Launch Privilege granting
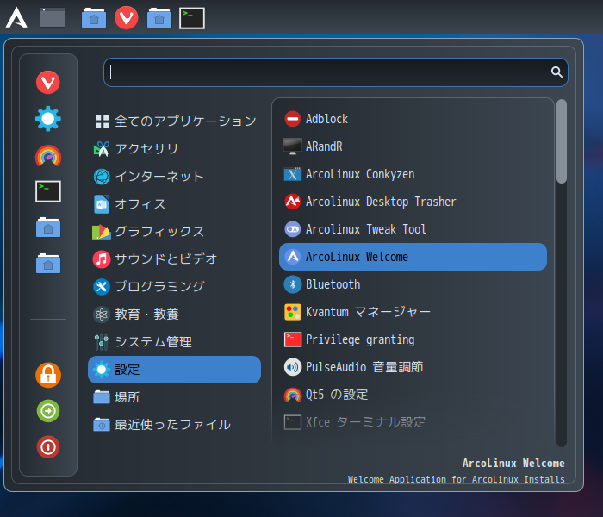The height and width of the screenshot is (517, 603). (x=413, y=339)
